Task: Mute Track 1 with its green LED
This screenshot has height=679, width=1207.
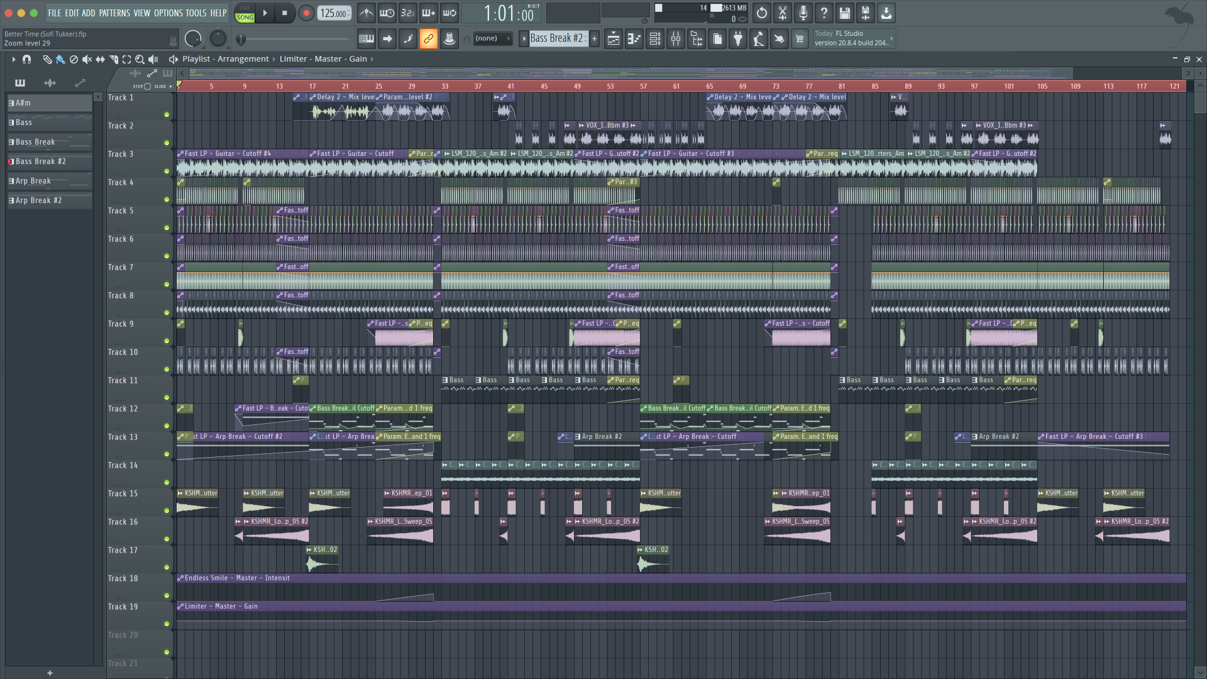Action: point(167,114)
